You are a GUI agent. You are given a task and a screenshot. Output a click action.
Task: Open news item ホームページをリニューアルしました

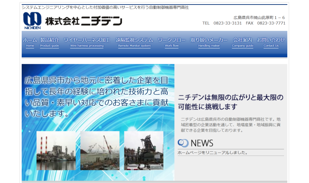tap(212, 153)
